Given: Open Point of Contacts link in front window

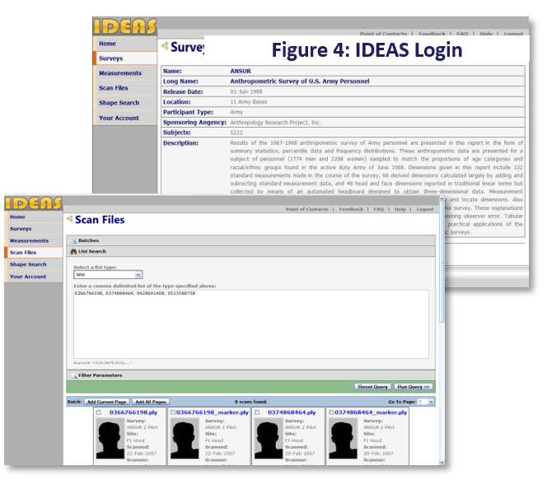Looking at the screenshot, I should (307, 209).
